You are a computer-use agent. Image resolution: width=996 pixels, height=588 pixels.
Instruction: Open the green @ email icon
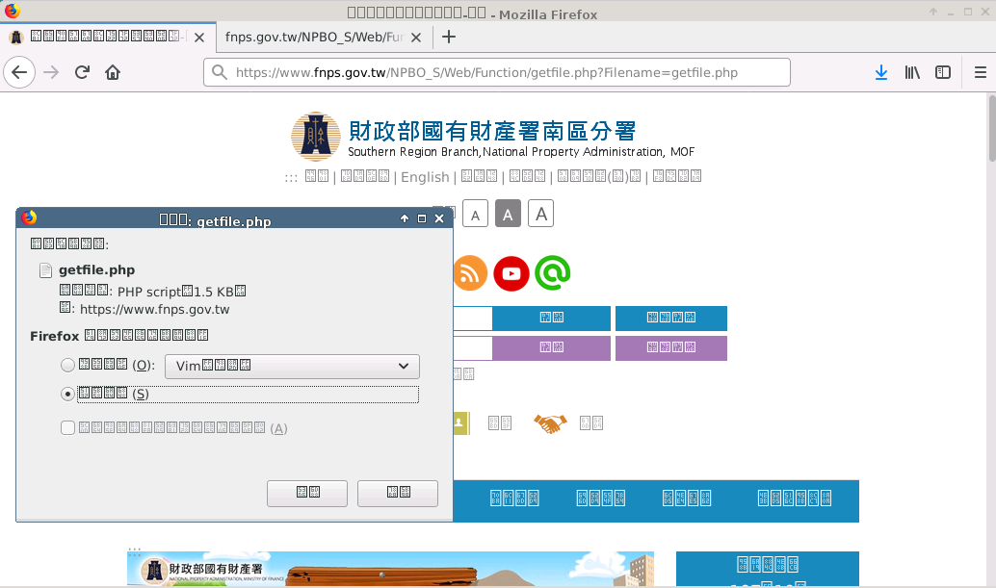553,272
